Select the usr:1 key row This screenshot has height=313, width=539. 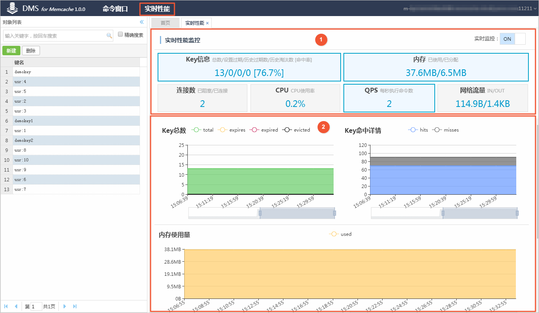click(x=76, y=131)
